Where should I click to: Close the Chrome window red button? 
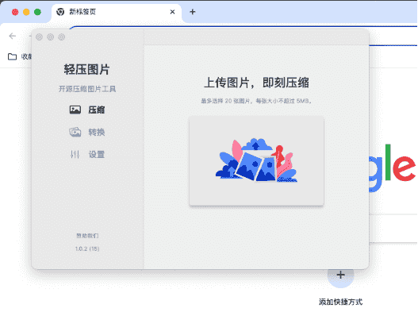click(15, 12)
